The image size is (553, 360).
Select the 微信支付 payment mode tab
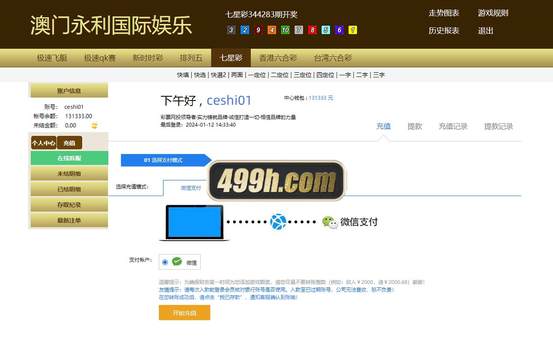190,188
